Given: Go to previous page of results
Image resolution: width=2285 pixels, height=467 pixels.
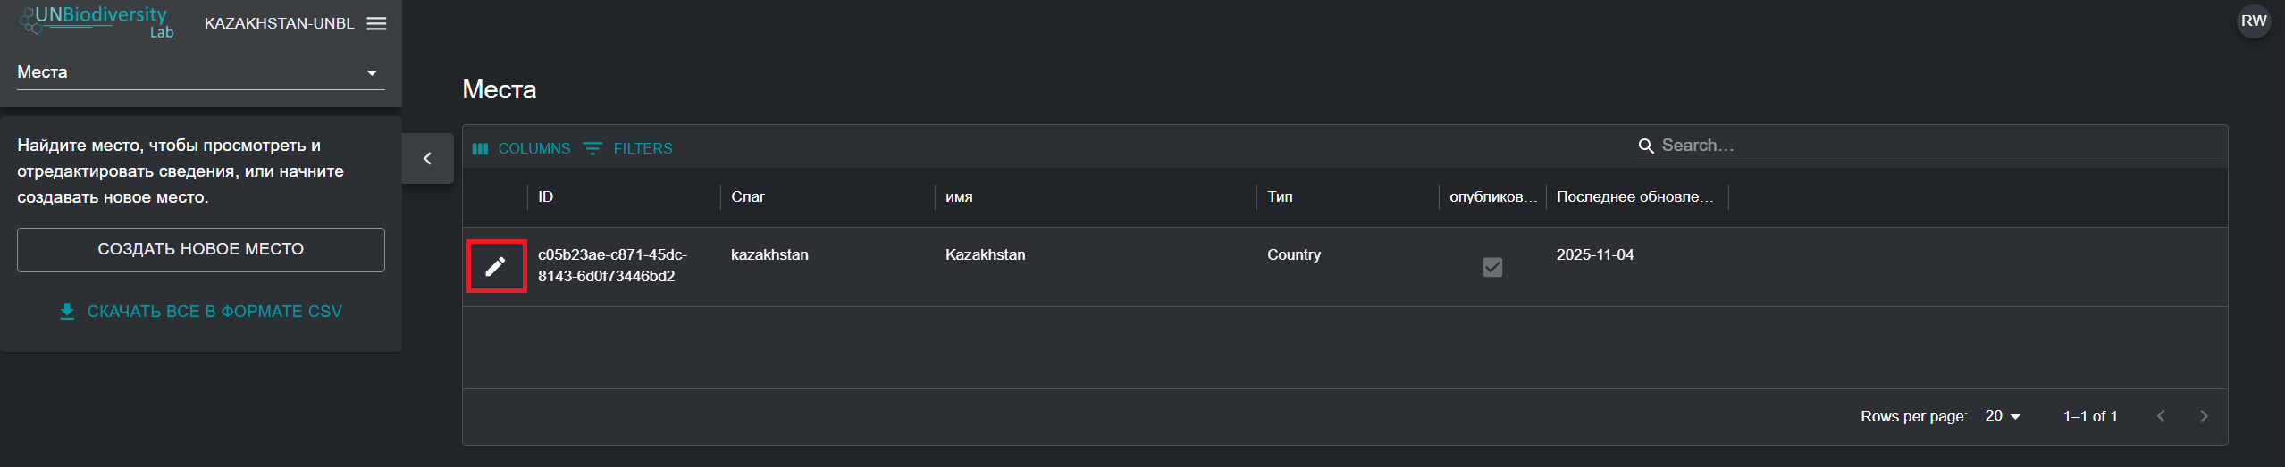Looking at the screenshot, I should pos(2161,416).
